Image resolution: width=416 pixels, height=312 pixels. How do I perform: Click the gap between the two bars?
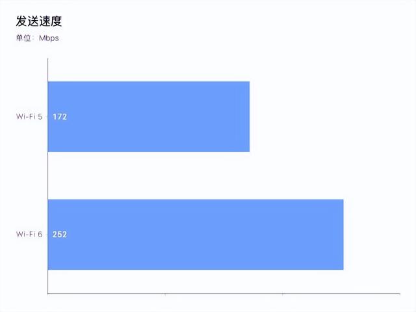195,175
